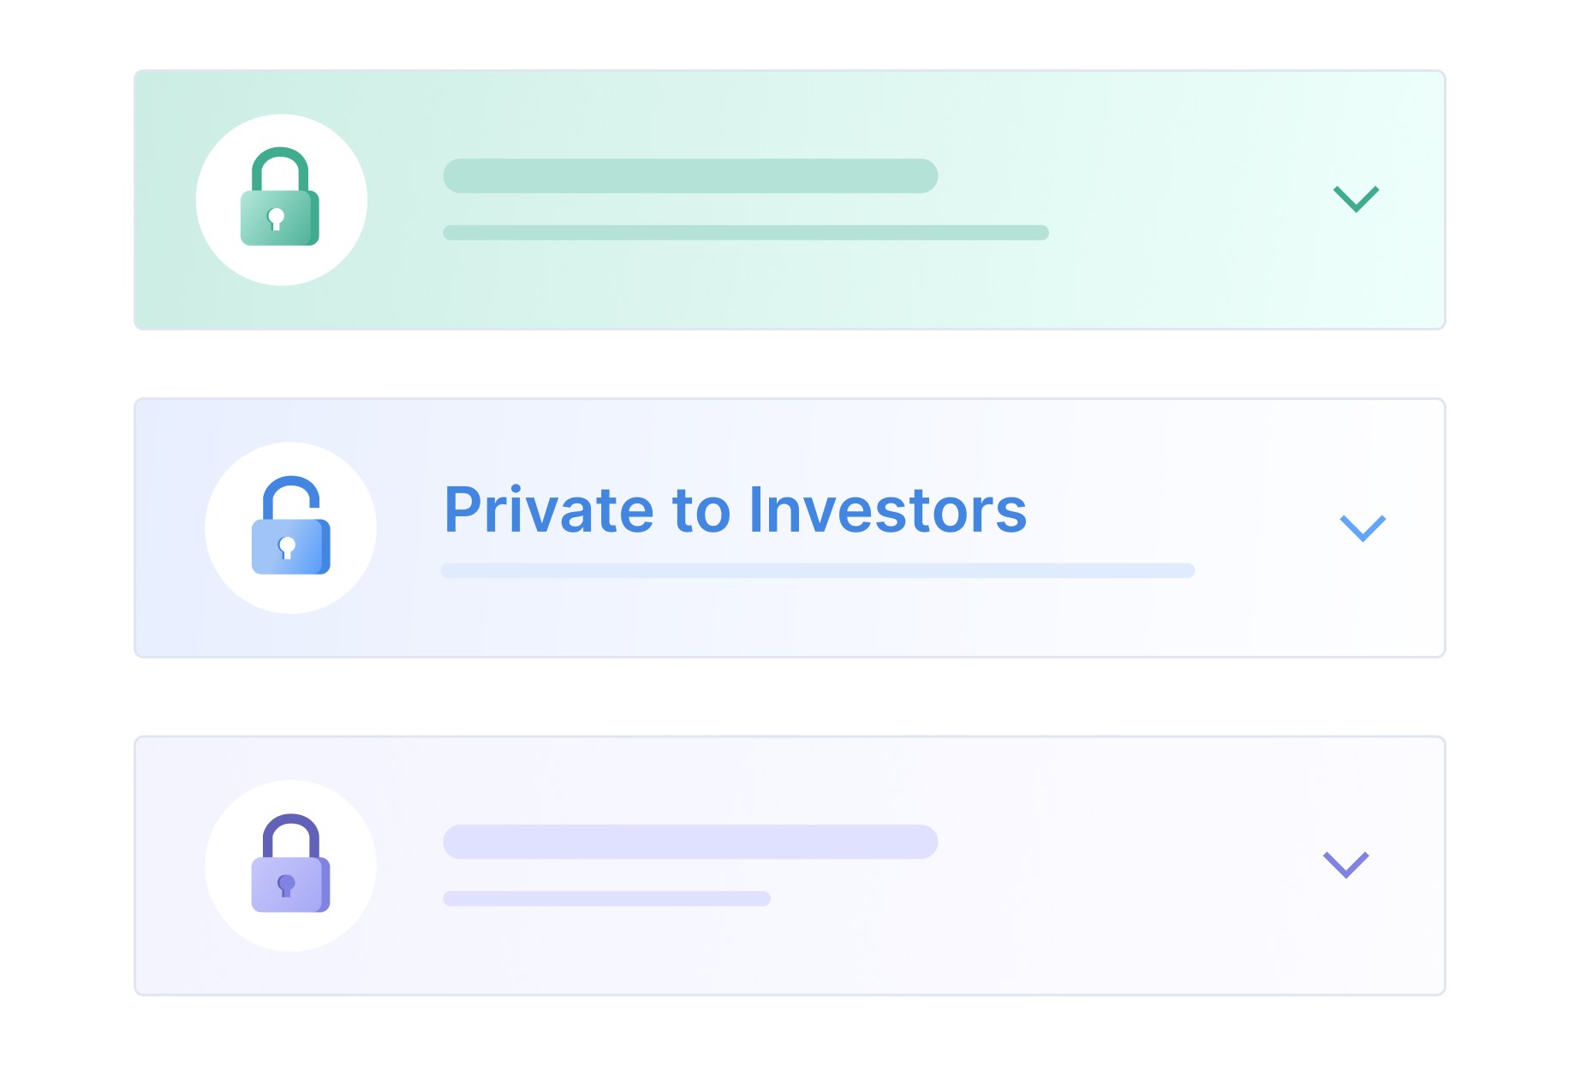Click the keyhole of the purple padlock
The width and height of the screenshot is (1580, 1066).
[x=286, y=885]
